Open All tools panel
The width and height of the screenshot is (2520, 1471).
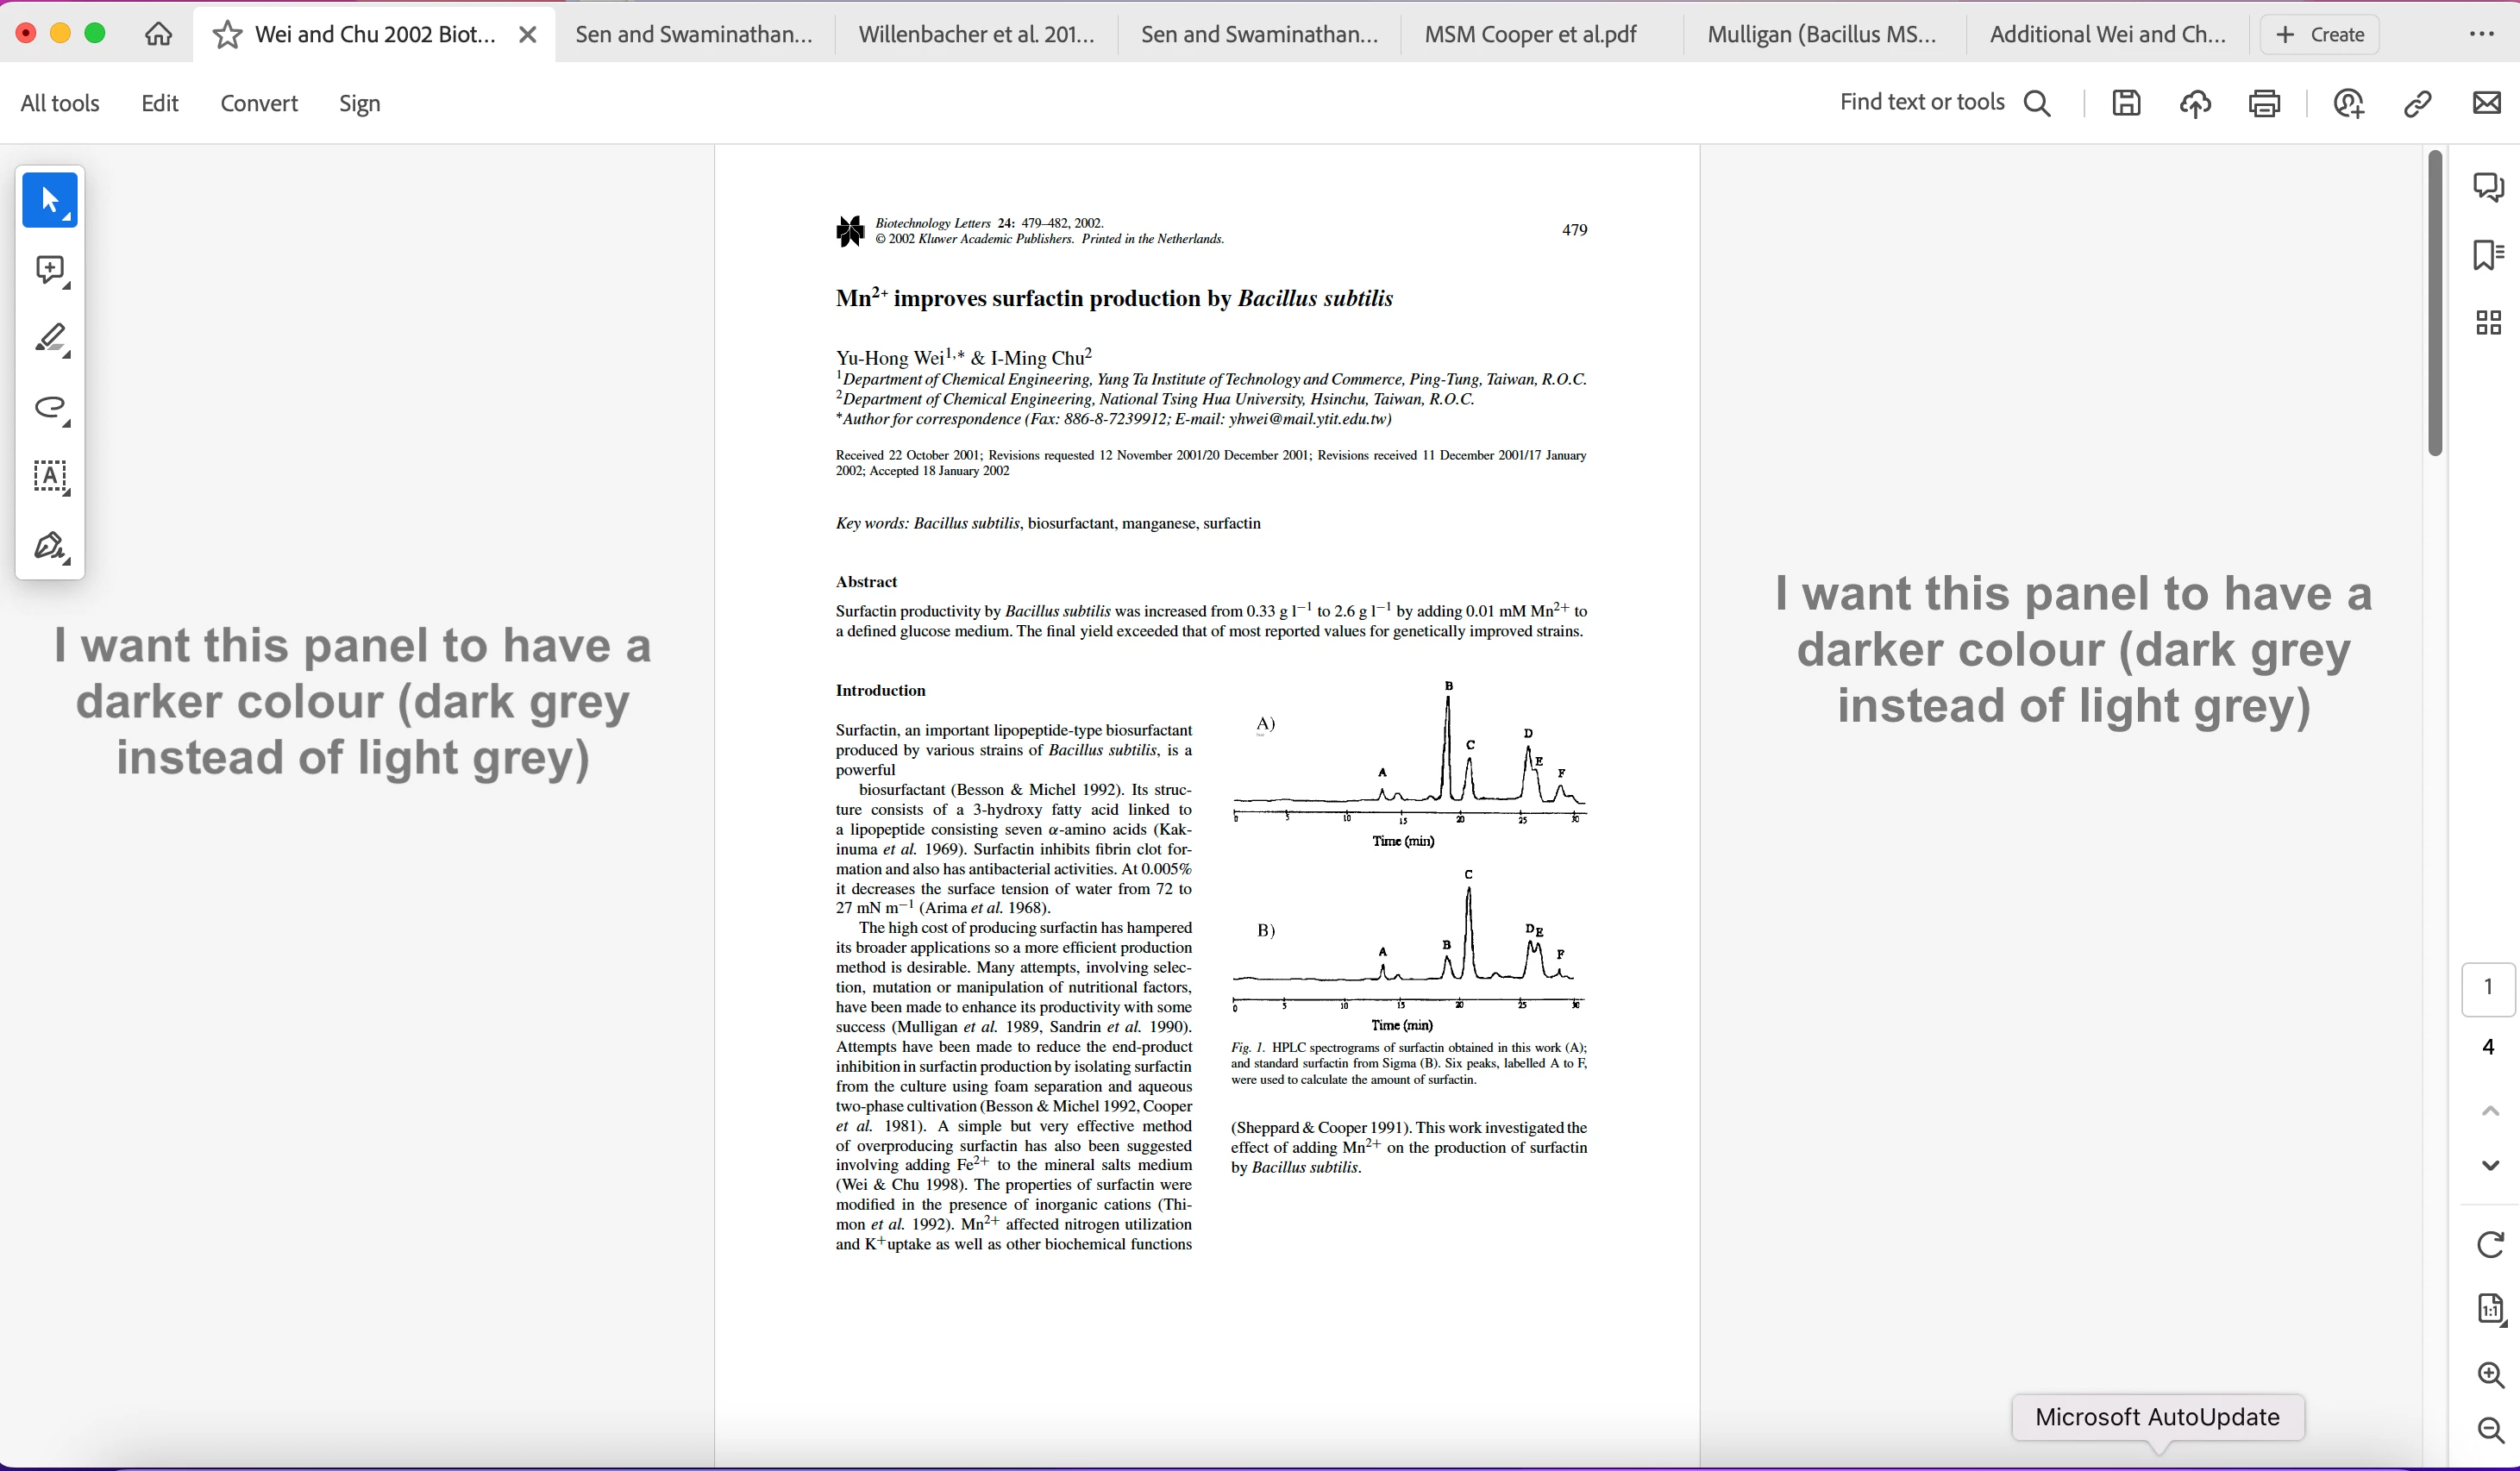60,103
